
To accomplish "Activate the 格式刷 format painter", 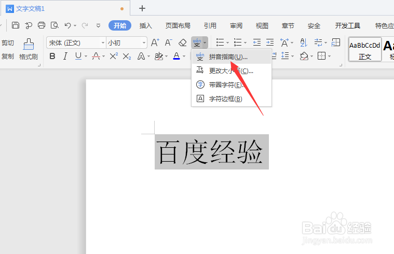I will click(x=29, y=49).
